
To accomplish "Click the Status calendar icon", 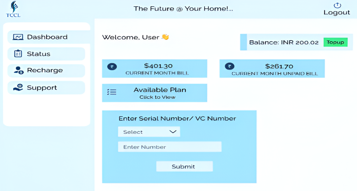I will [x=18, y=54].
